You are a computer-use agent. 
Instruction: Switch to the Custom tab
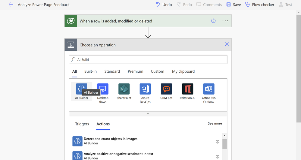click(157, 71)
